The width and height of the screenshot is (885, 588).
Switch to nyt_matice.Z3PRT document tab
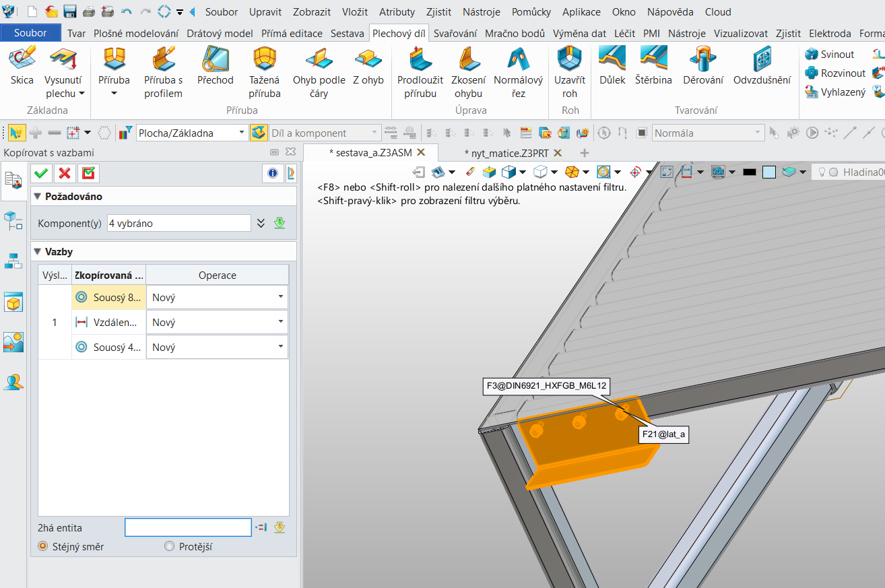pos(508,153)
